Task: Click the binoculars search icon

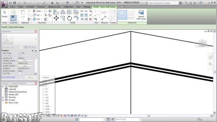Action: [180, 3]
